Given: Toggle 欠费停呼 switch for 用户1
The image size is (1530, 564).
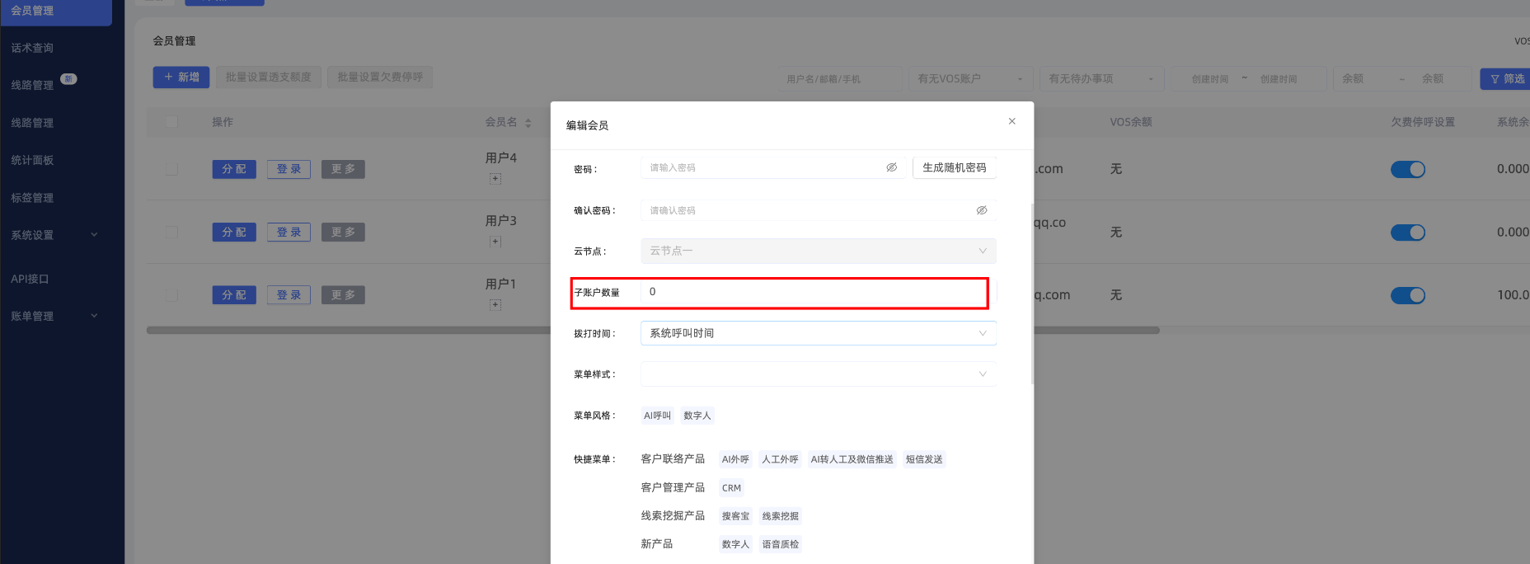Looking at the screenshot, I should click(1407, 295).
